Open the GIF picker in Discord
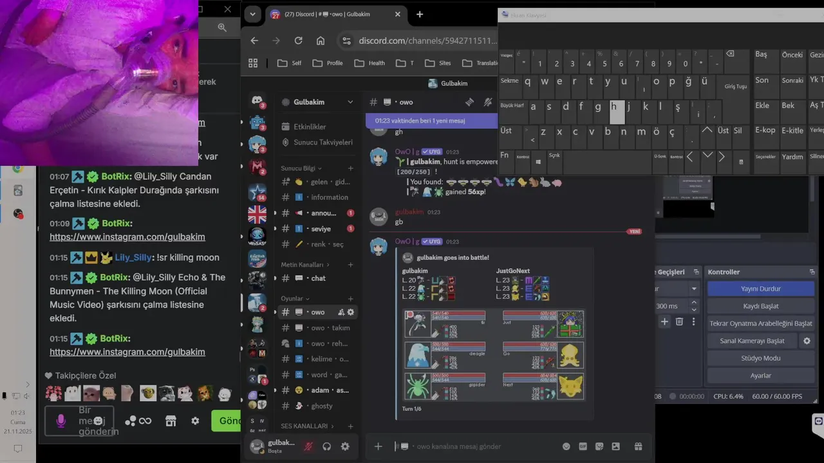 point(583,446)
